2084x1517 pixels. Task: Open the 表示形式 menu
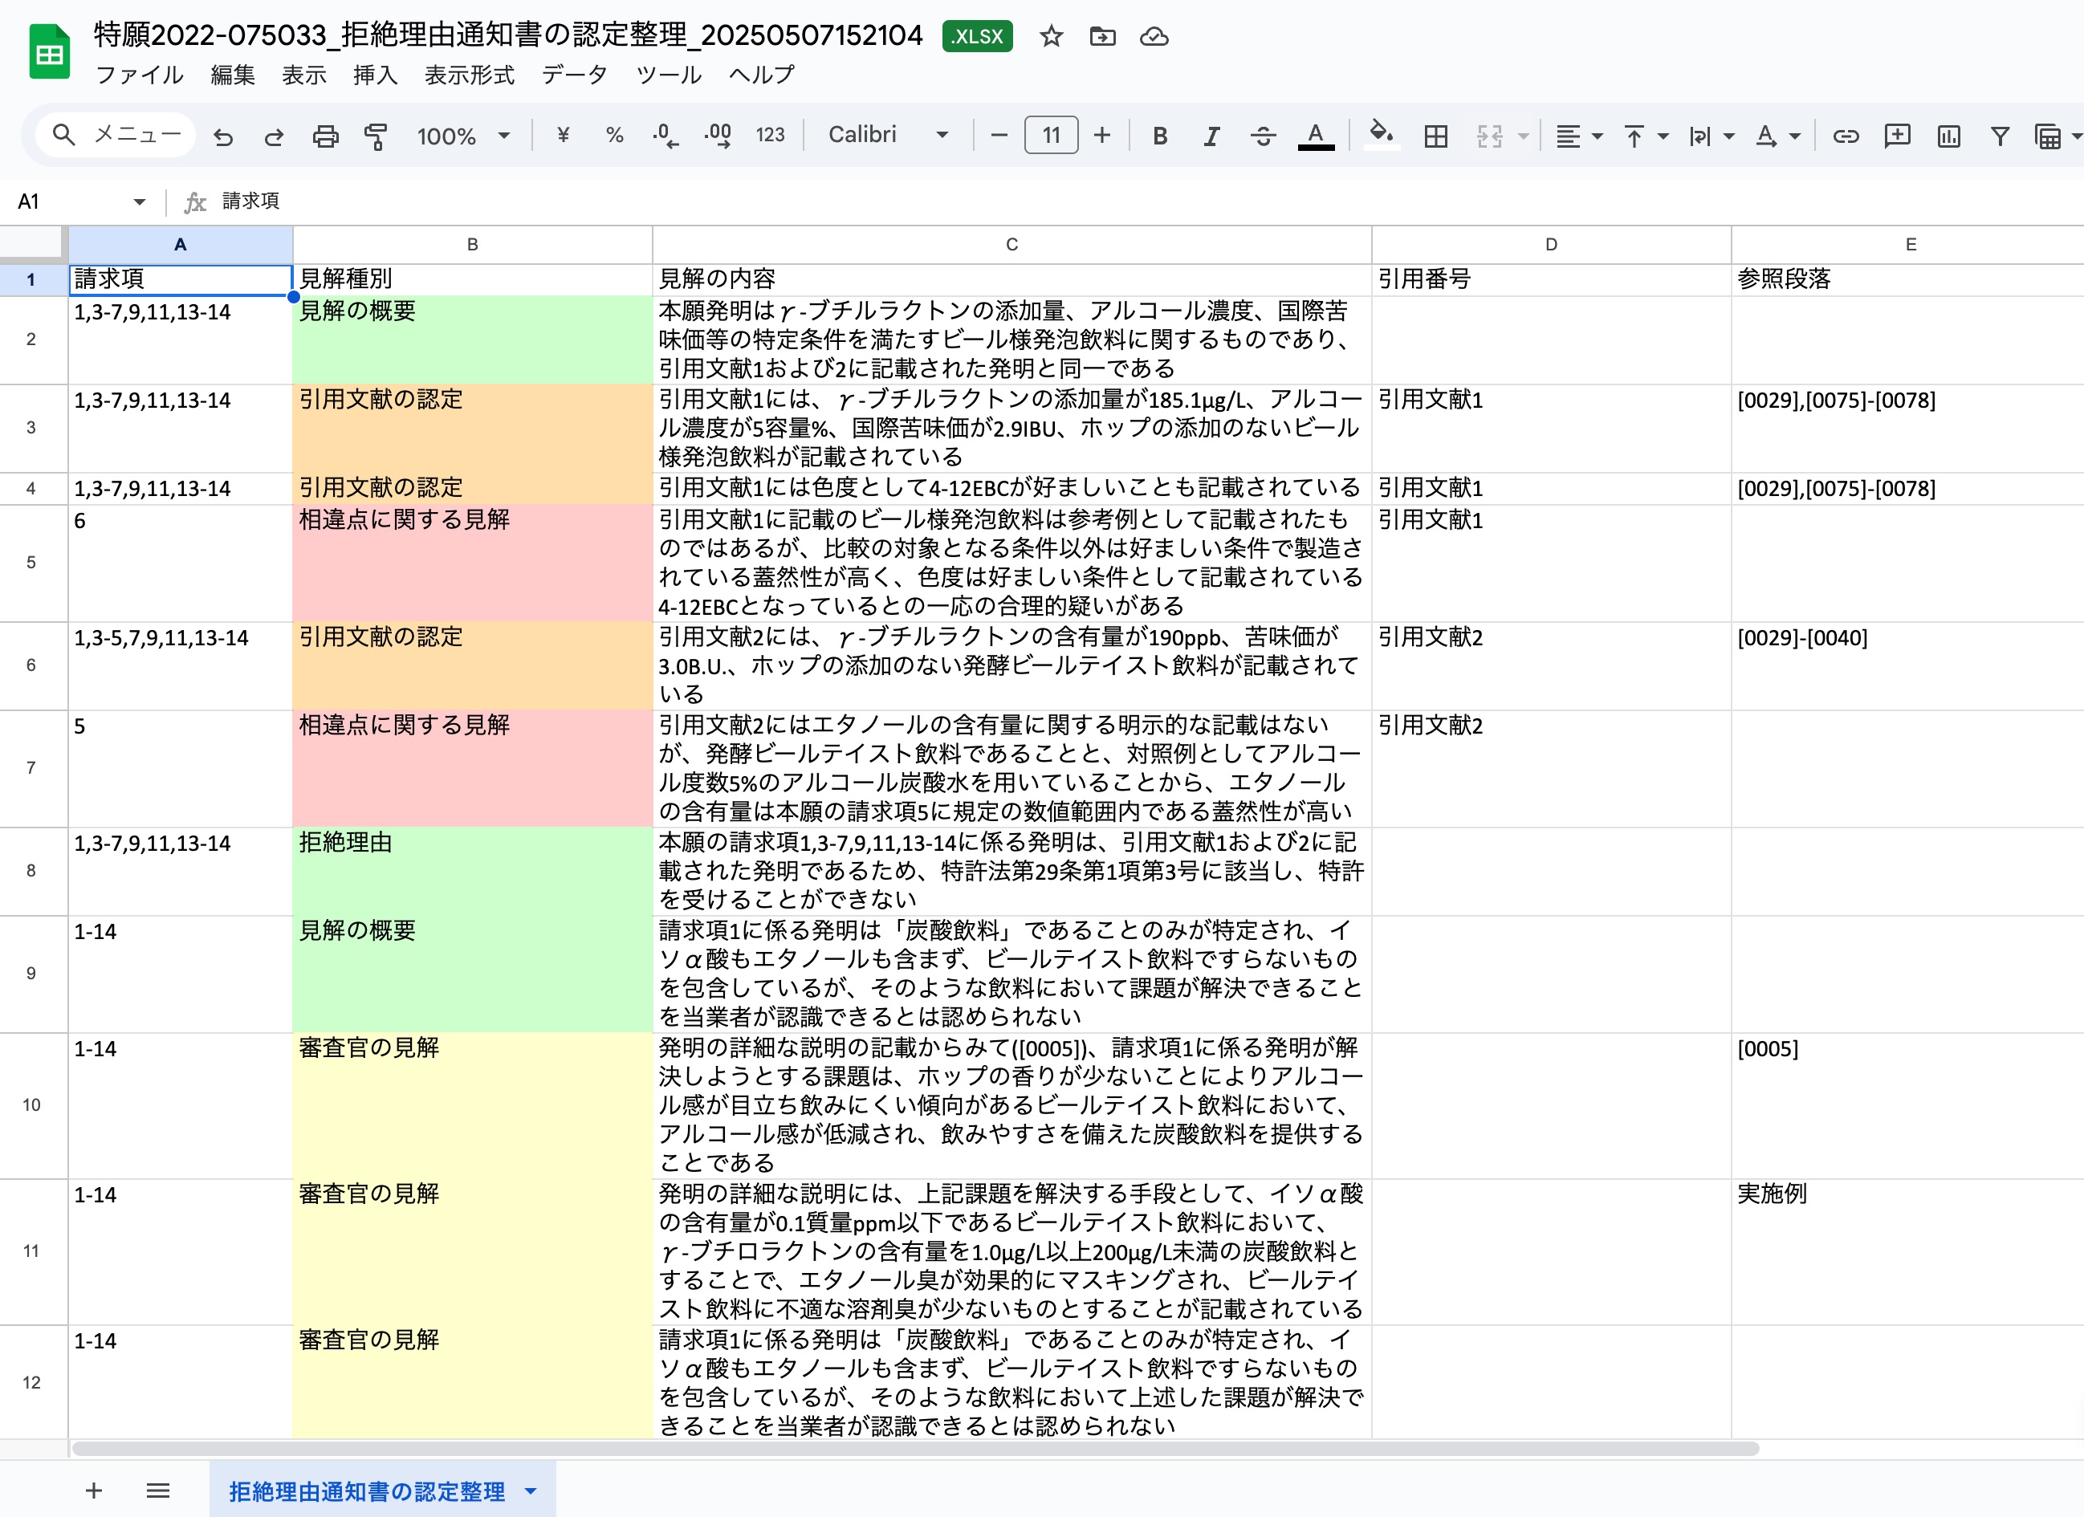tap(469, 75)
